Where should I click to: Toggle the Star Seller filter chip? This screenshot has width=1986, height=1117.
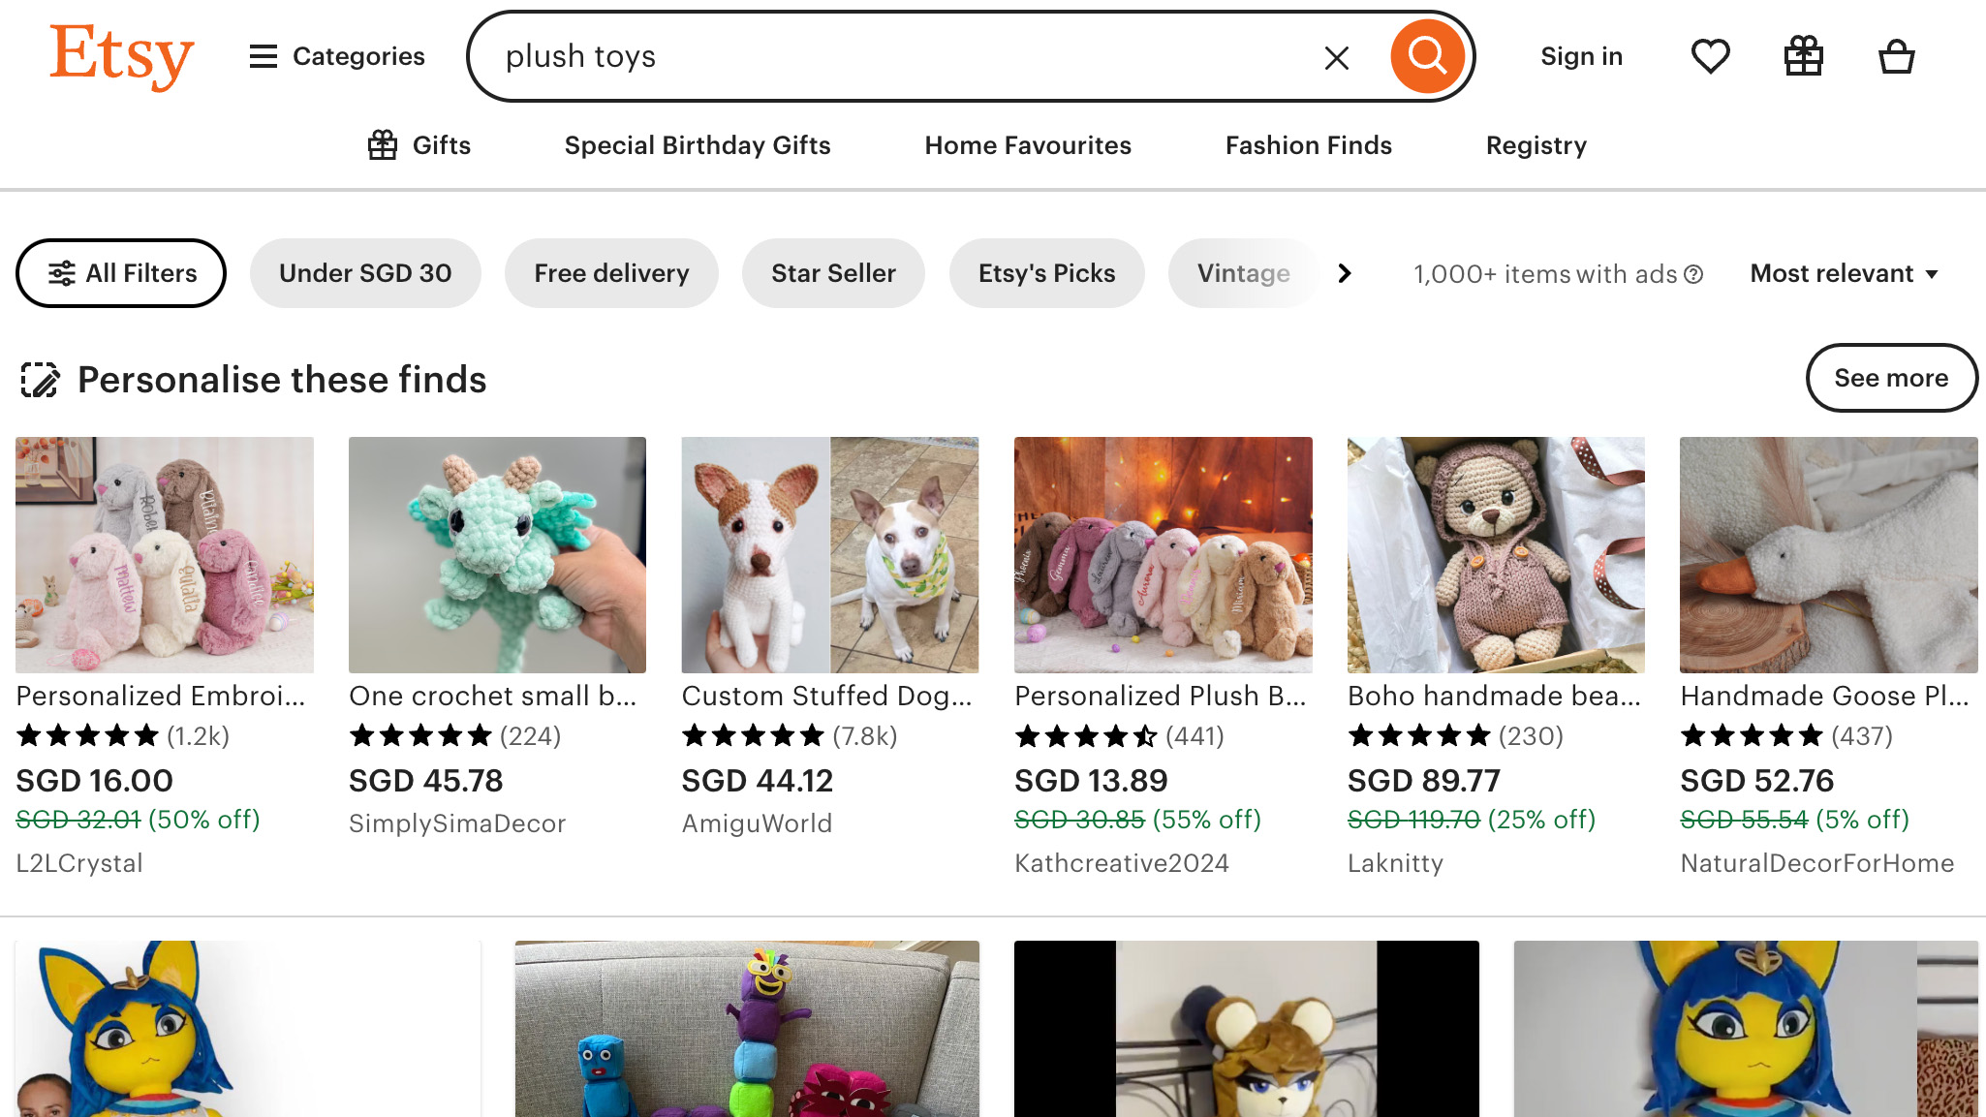point(833,273)
